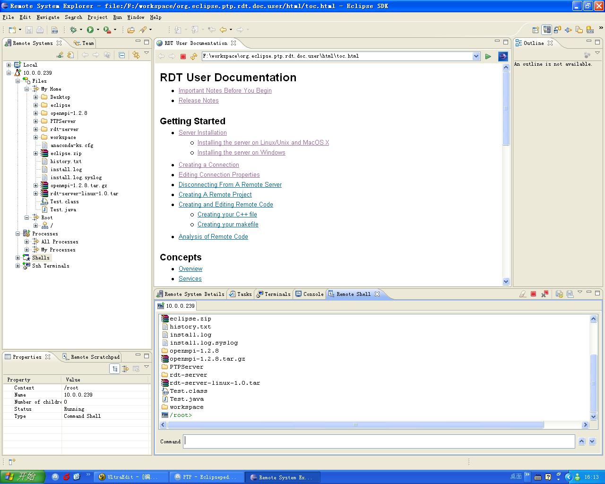605x484 pixels.
Task: Switch to PTP - Eclipsepedia taskbar button
Action: pos(207,477)
